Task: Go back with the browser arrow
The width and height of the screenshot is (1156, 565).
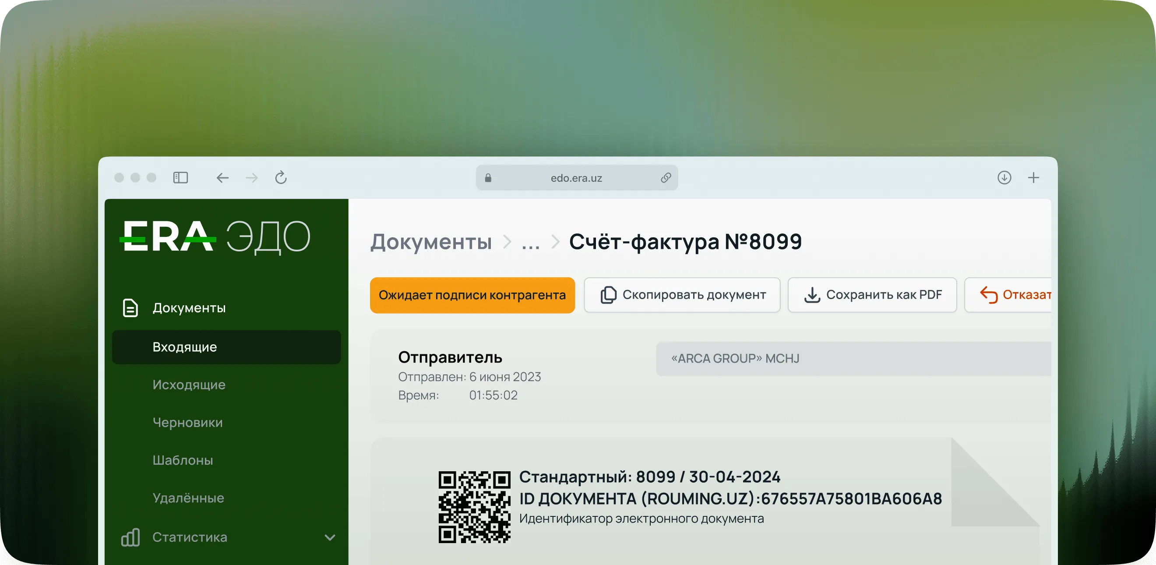Action: coord(222,178)
